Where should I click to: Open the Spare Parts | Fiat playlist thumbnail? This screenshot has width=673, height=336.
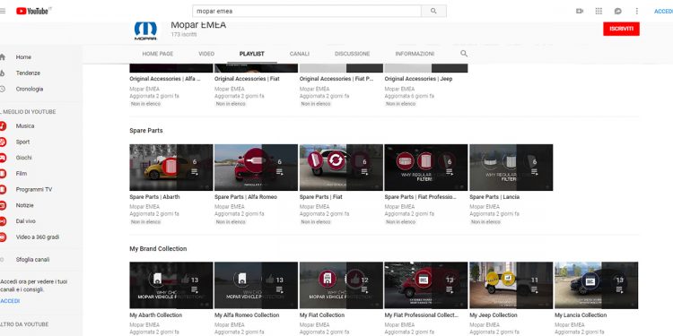[341, 168]
